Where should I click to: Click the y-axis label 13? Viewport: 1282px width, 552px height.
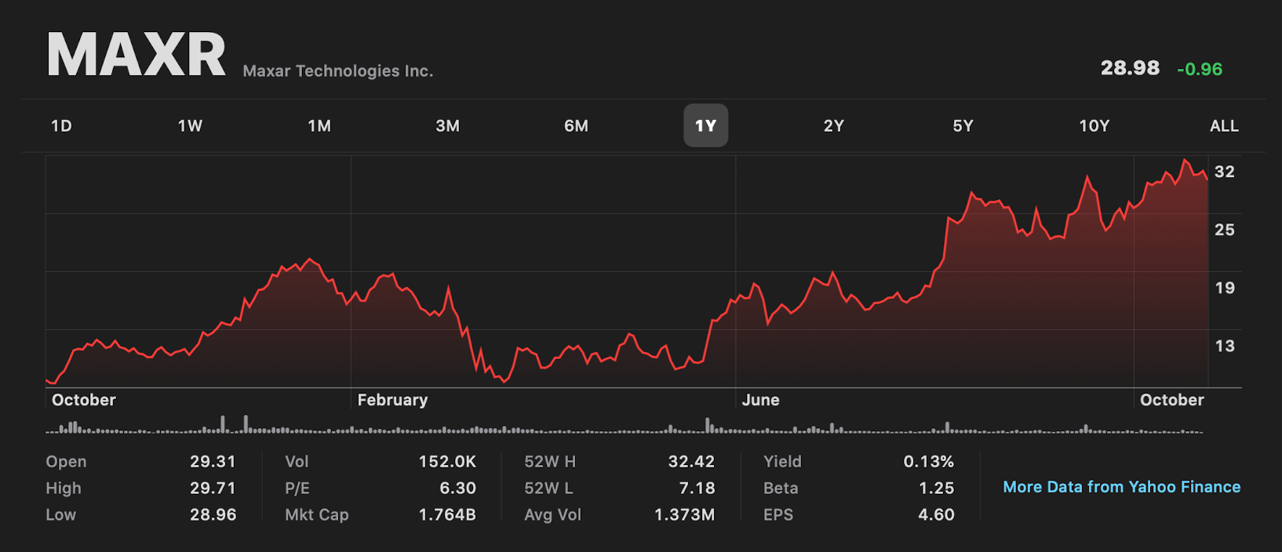[x=1225, y=346]
